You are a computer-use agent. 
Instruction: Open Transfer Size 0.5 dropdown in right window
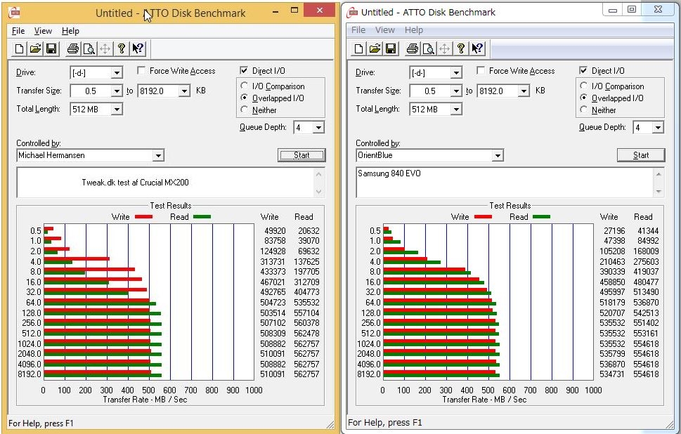tap(455, 91)
